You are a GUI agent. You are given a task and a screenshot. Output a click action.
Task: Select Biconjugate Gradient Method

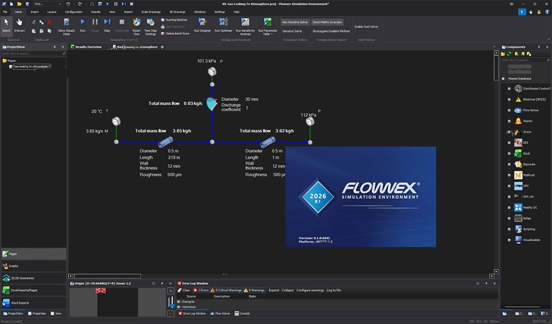pyautogui.click(x=331, y=31)
